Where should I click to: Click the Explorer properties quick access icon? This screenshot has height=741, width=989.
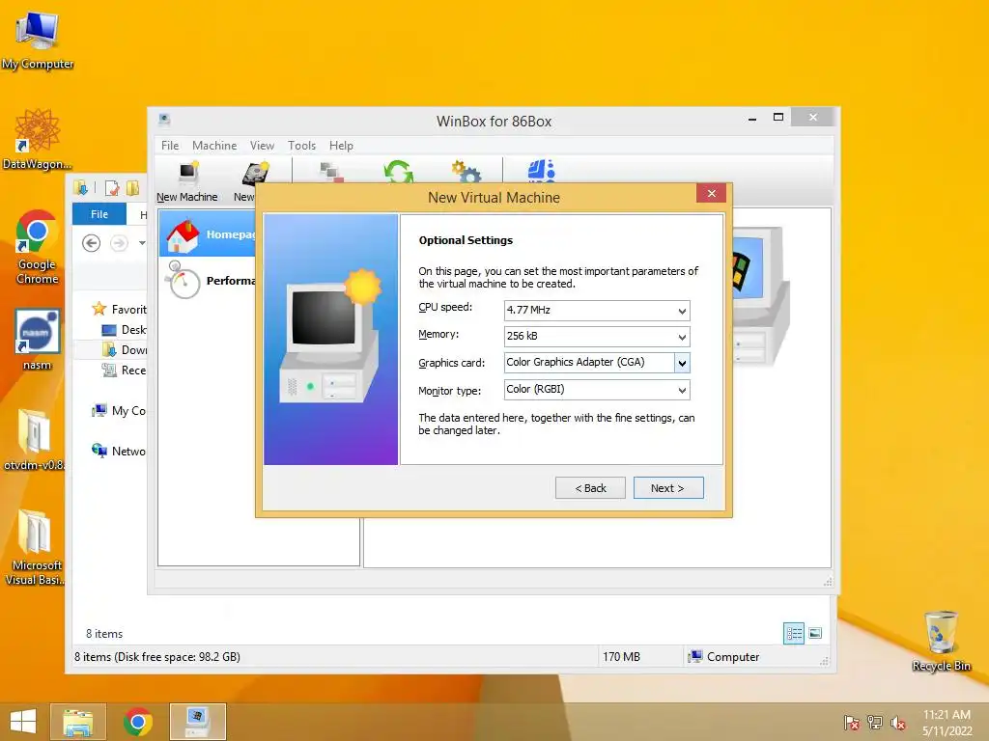click(x=112, y=188)
